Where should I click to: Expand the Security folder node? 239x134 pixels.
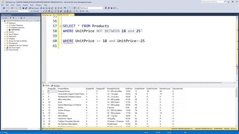tap(5, 32)
